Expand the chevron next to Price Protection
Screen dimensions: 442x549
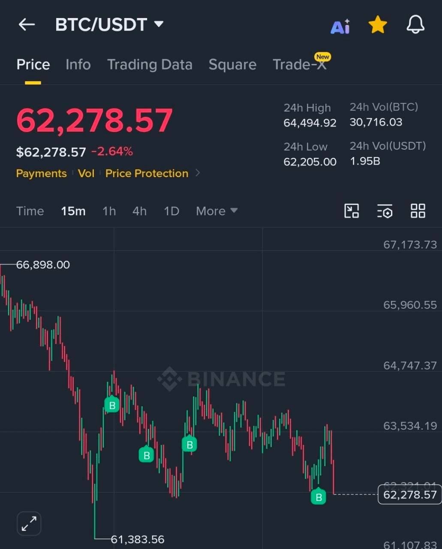[x=198, y=173]
